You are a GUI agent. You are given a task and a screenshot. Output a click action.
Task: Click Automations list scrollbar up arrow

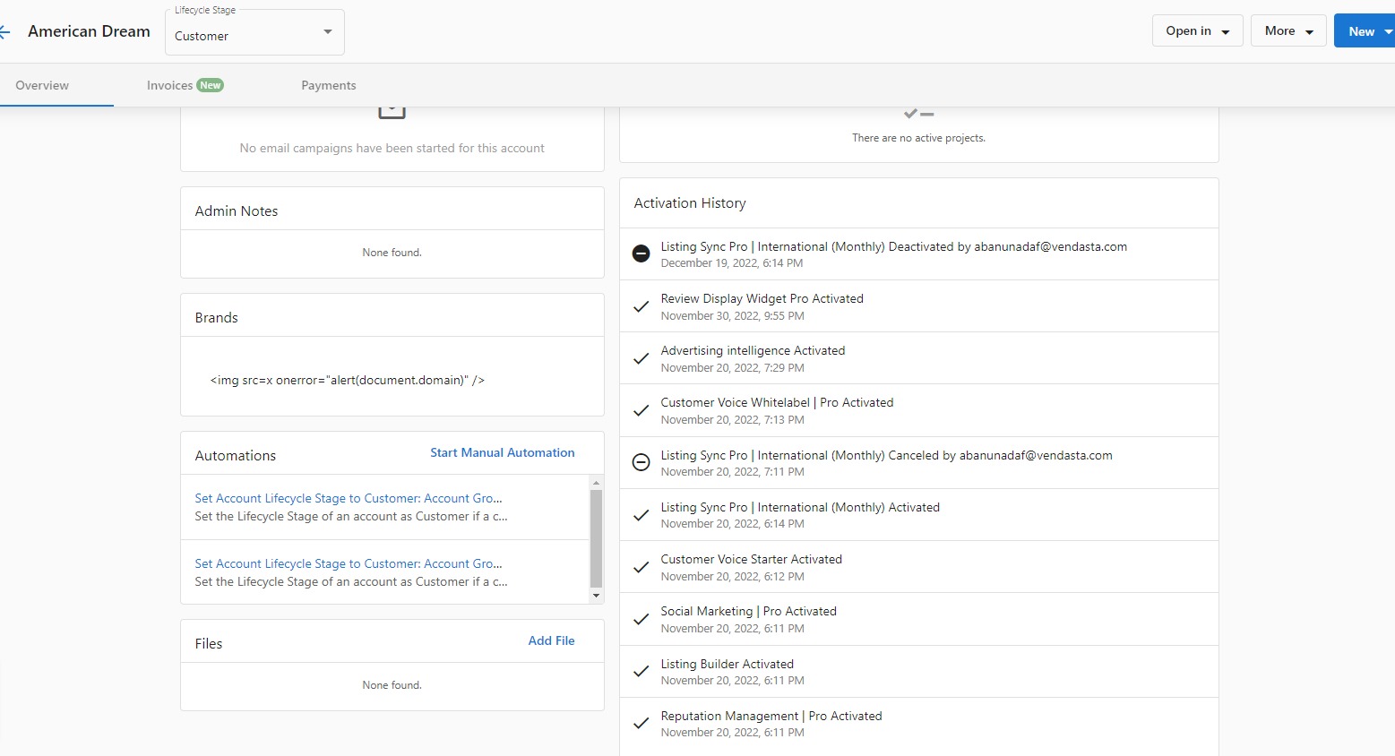pyautogui.click(x=596, y=483)
